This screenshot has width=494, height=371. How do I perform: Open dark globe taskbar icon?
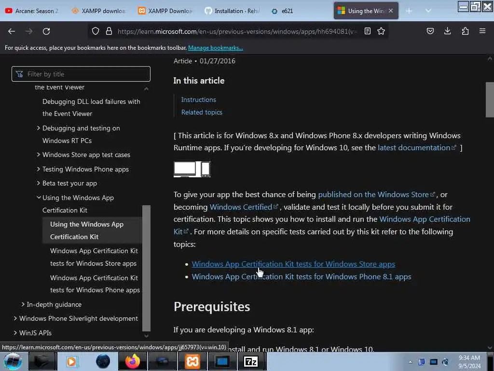(x=103, y=361)
